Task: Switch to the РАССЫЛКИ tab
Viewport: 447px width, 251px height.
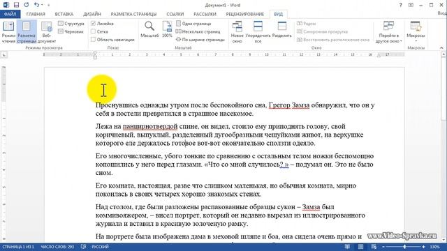Action: 205,14
